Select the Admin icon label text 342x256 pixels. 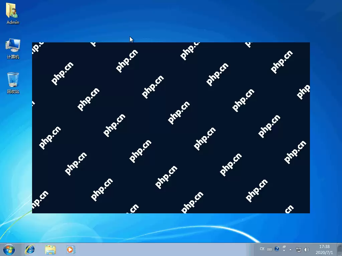point(12,22)
